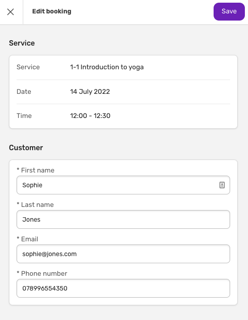Click the Save button

[229, 12]
